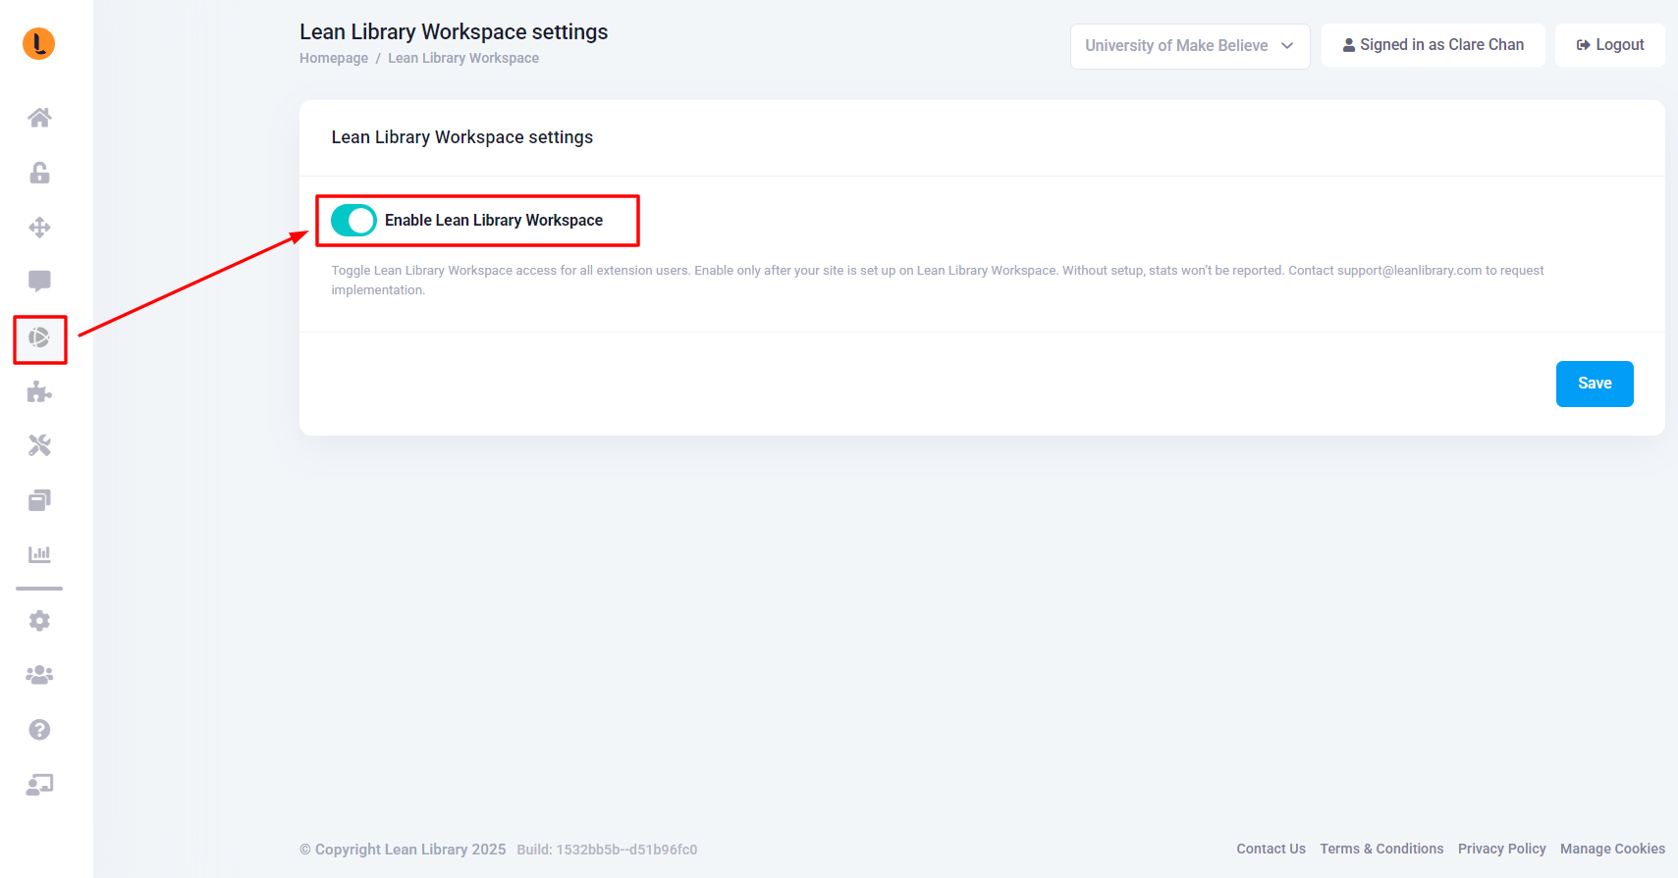Image resolution: width=1678 pixels, height=878 pixels.
Task: Open the stacked cards sidebar icon
Action: pyautogui.click(x=39, y=500)
